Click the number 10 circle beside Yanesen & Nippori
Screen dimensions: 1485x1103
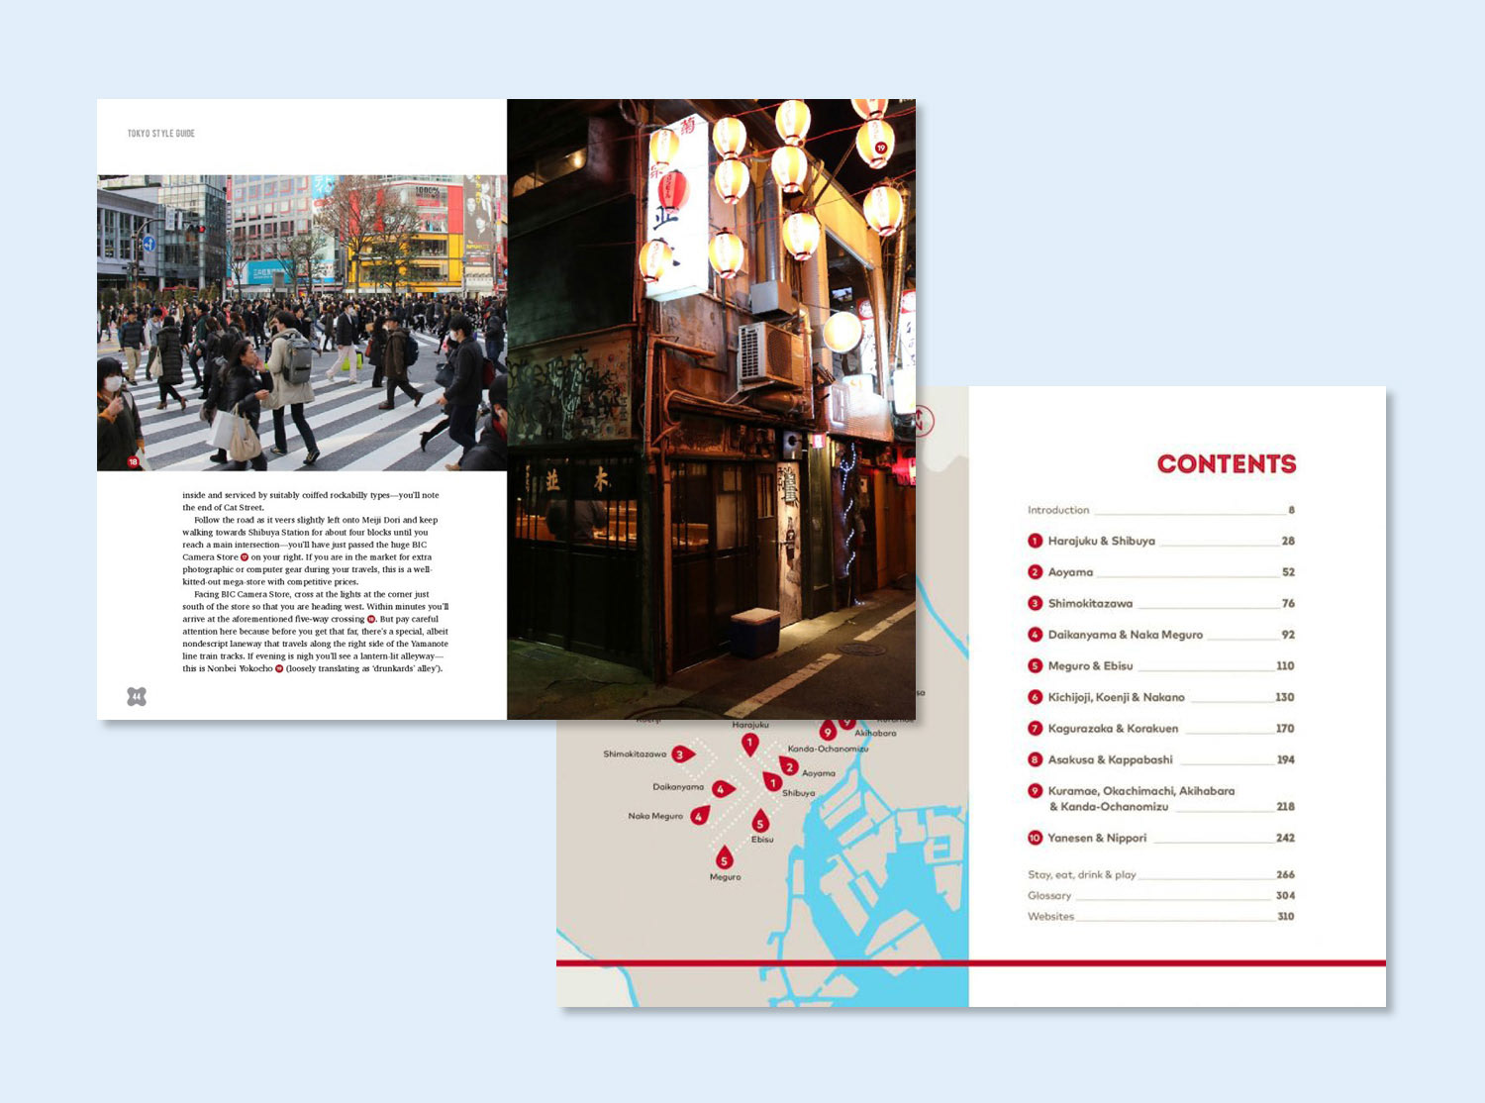point(1035,838)
